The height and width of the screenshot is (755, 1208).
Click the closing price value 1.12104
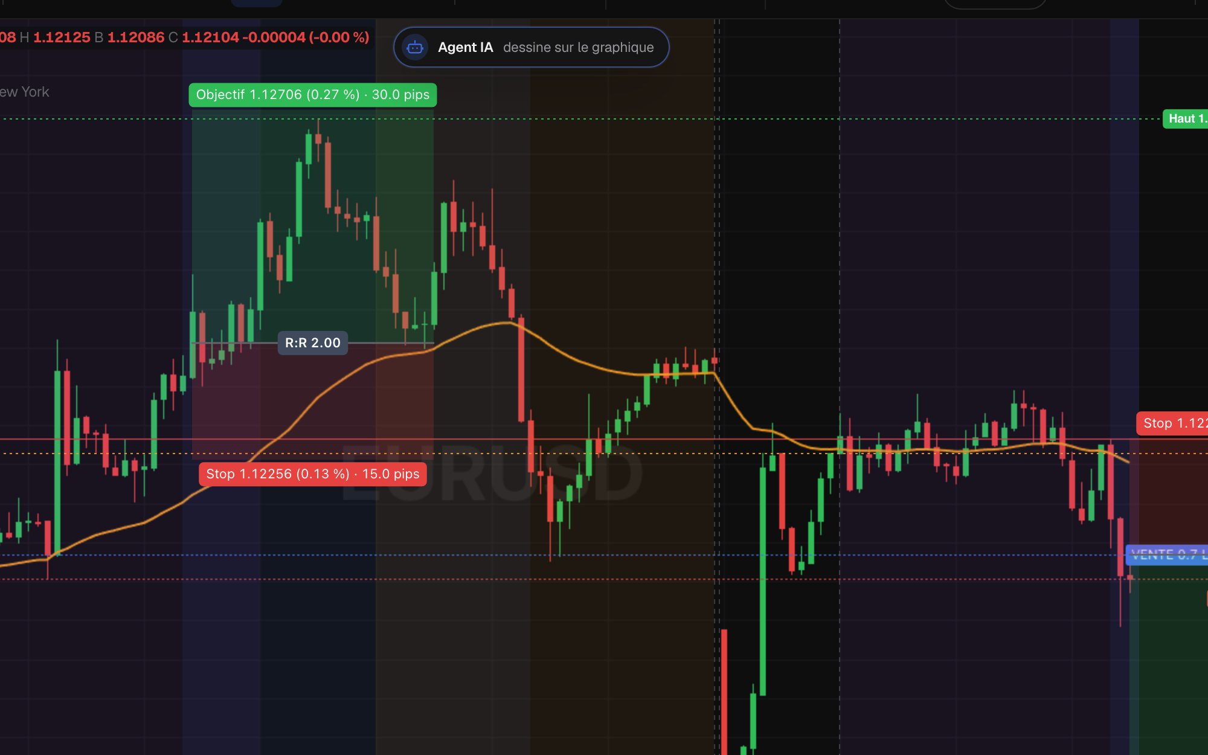coord(210,37)
